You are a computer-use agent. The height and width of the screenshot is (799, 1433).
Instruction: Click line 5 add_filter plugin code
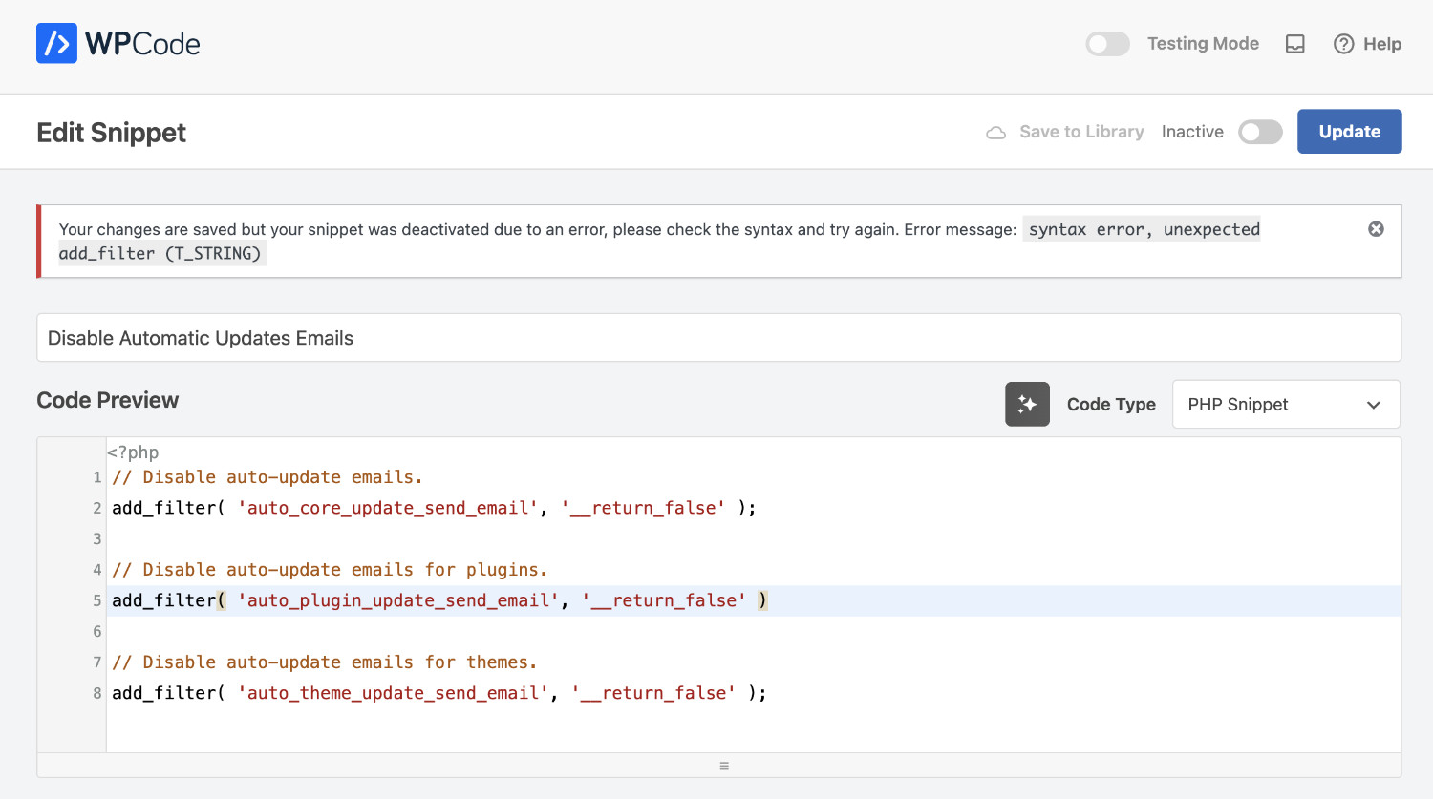coord(439,600)
